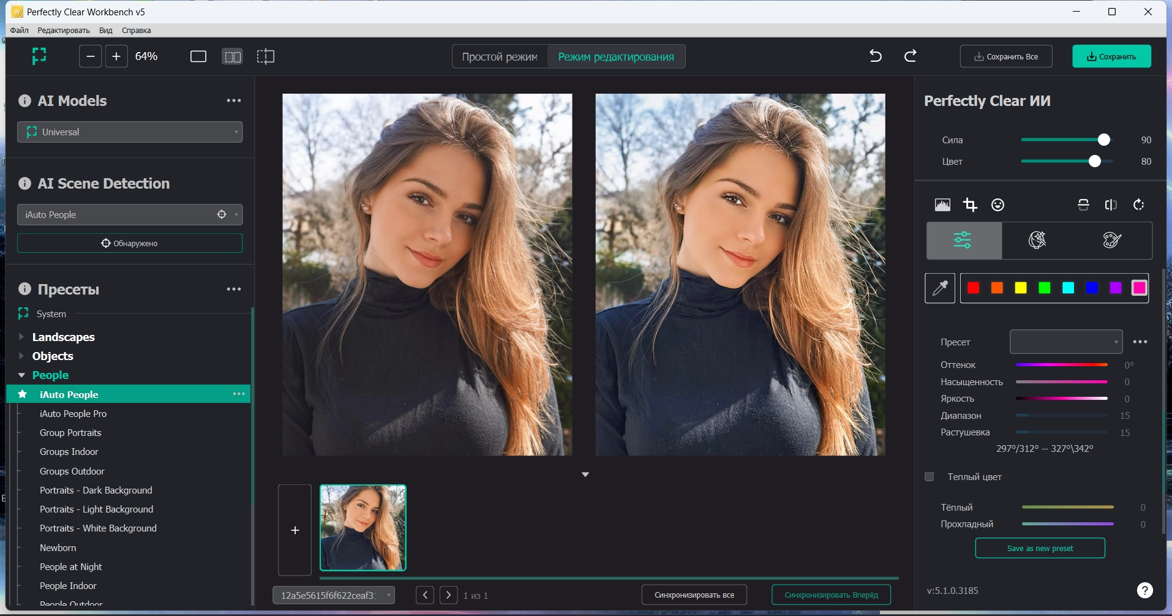Image resolution: width=1172 pixels, height=616 pixels.
Task: Undo the last edit
Action: click(876, 56)
